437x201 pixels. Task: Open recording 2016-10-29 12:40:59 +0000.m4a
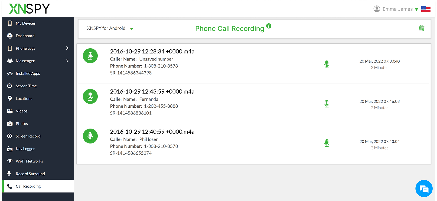[152, 132]
